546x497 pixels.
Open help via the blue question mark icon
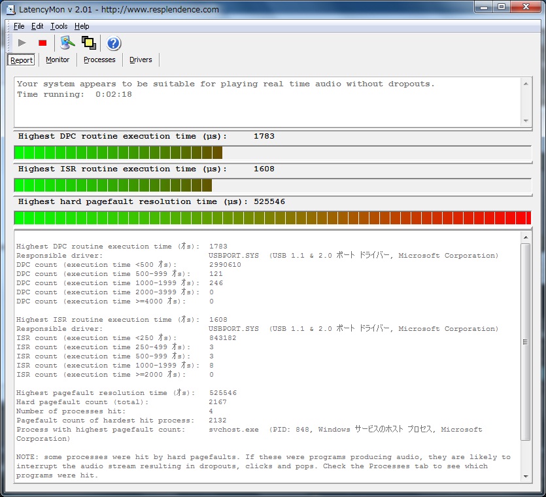click(114, 43)
